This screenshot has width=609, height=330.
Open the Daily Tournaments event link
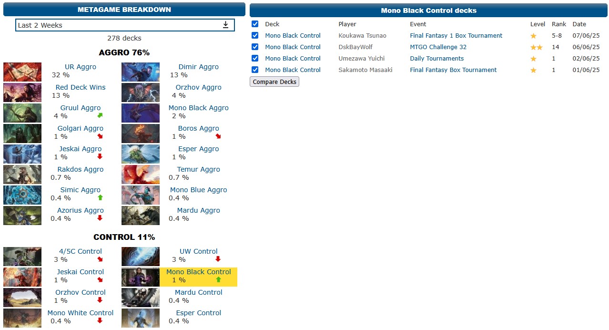pos(437,58)
